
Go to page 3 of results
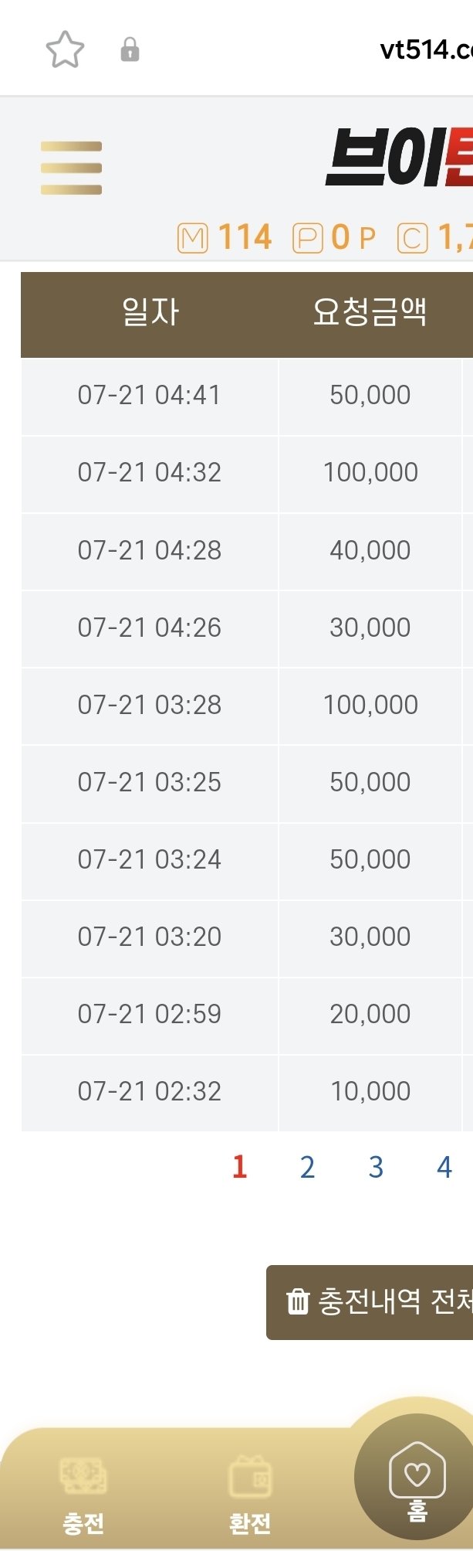pyautogui.click(x=376, y=1166)
